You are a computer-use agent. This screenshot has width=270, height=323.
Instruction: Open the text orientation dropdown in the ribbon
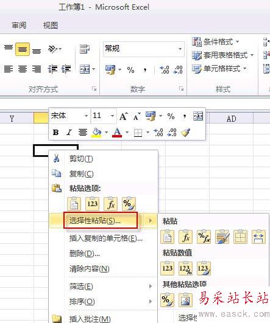pyautogui.click(x=55, y=49)
